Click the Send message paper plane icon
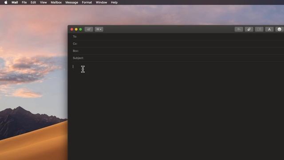 coord(89,29)
